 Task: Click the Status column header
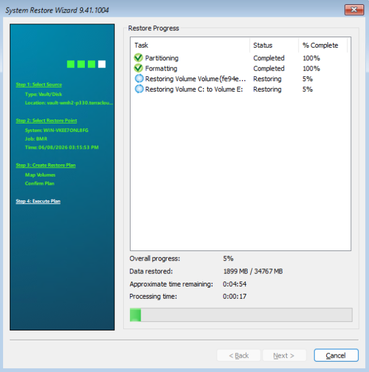274,45
